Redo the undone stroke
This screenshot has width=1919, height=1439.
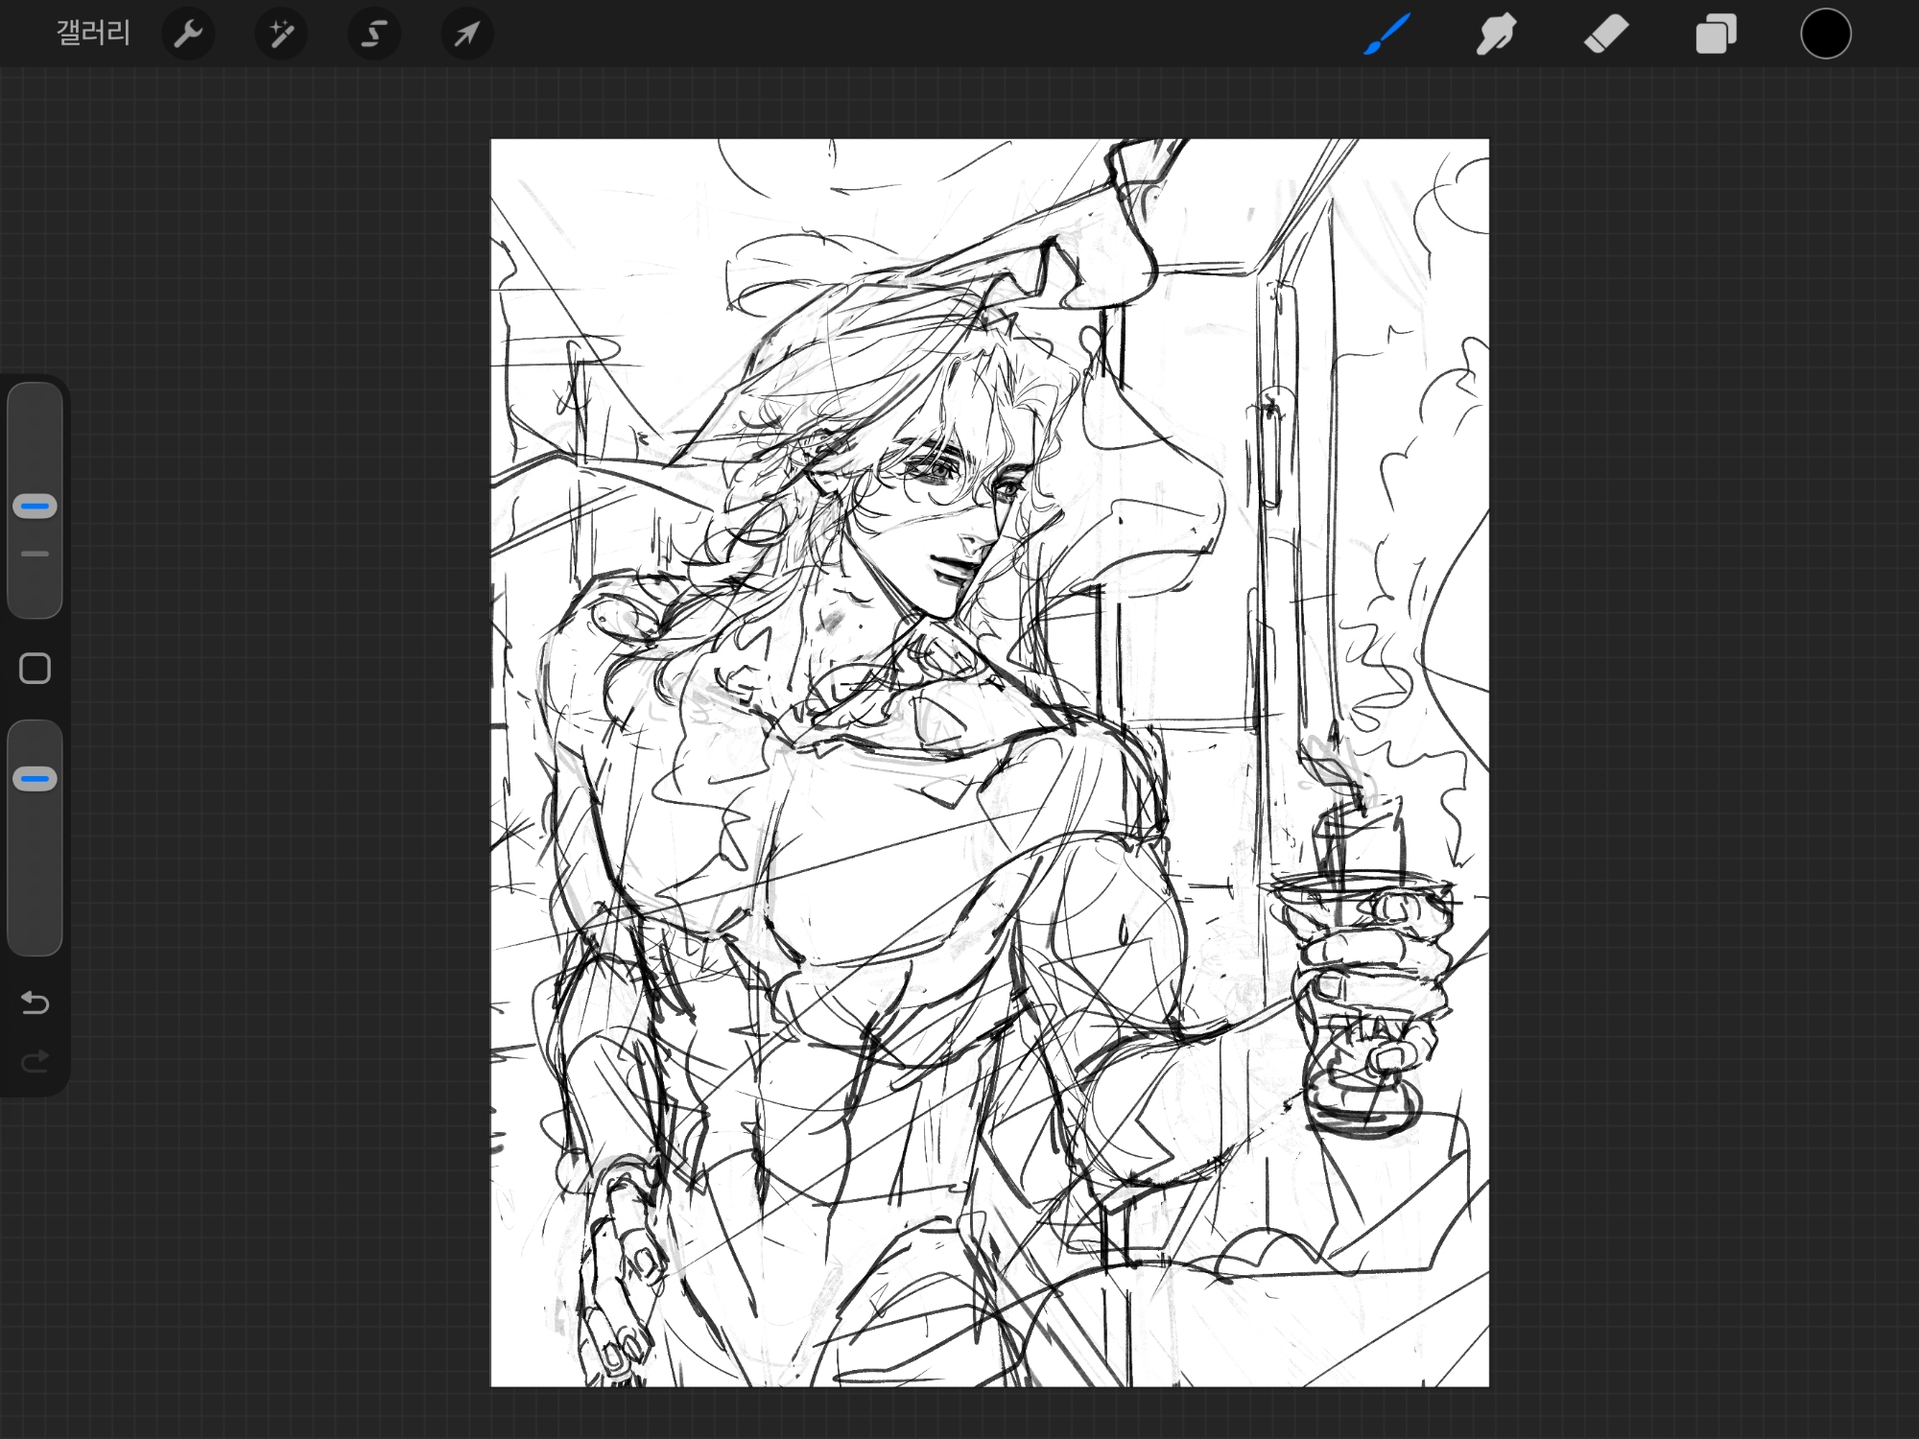click(x=36, y=1061)
